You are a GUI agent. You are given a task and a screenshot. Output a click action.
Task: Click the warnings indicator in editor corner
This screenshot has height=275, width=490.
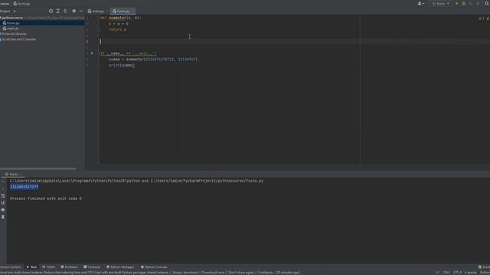(482, 18)
